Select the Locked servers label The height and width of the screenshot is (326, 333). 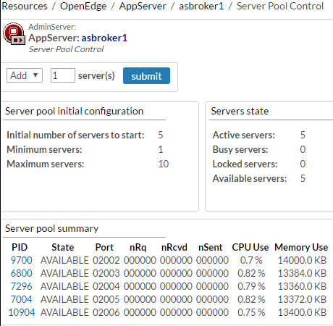(x=245, y=164)
